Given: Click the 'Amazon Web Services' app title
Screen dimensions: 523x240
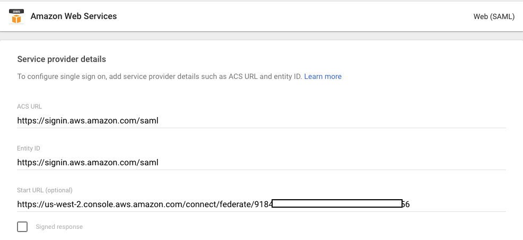Looking at the screenshot, I should coord(74,16).
